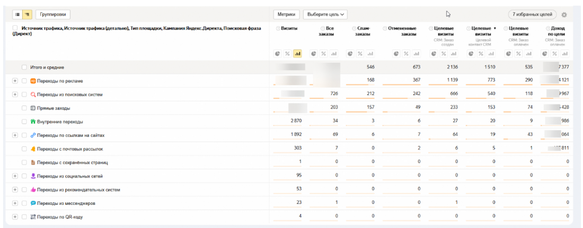Show pie chart for Все заказы column
The height and width of the screenshot is (228, 583).
314,53
